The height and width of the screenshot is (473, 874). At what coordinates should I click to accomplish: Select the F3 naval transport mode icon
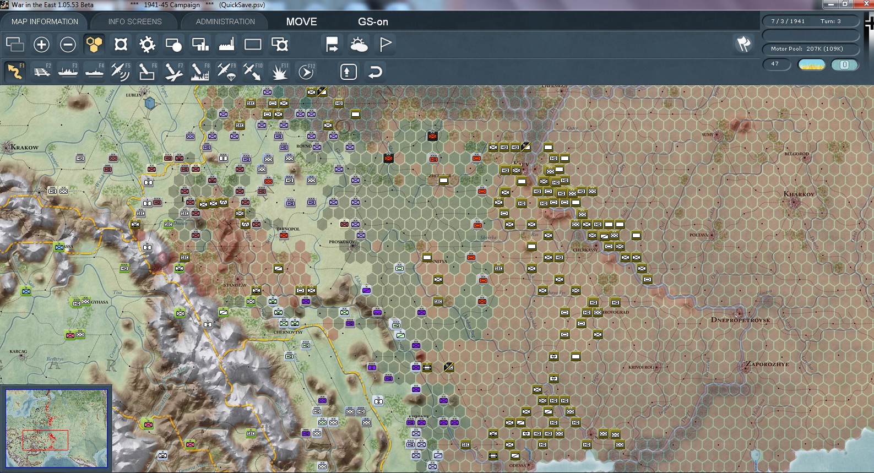tap(68, 72)
